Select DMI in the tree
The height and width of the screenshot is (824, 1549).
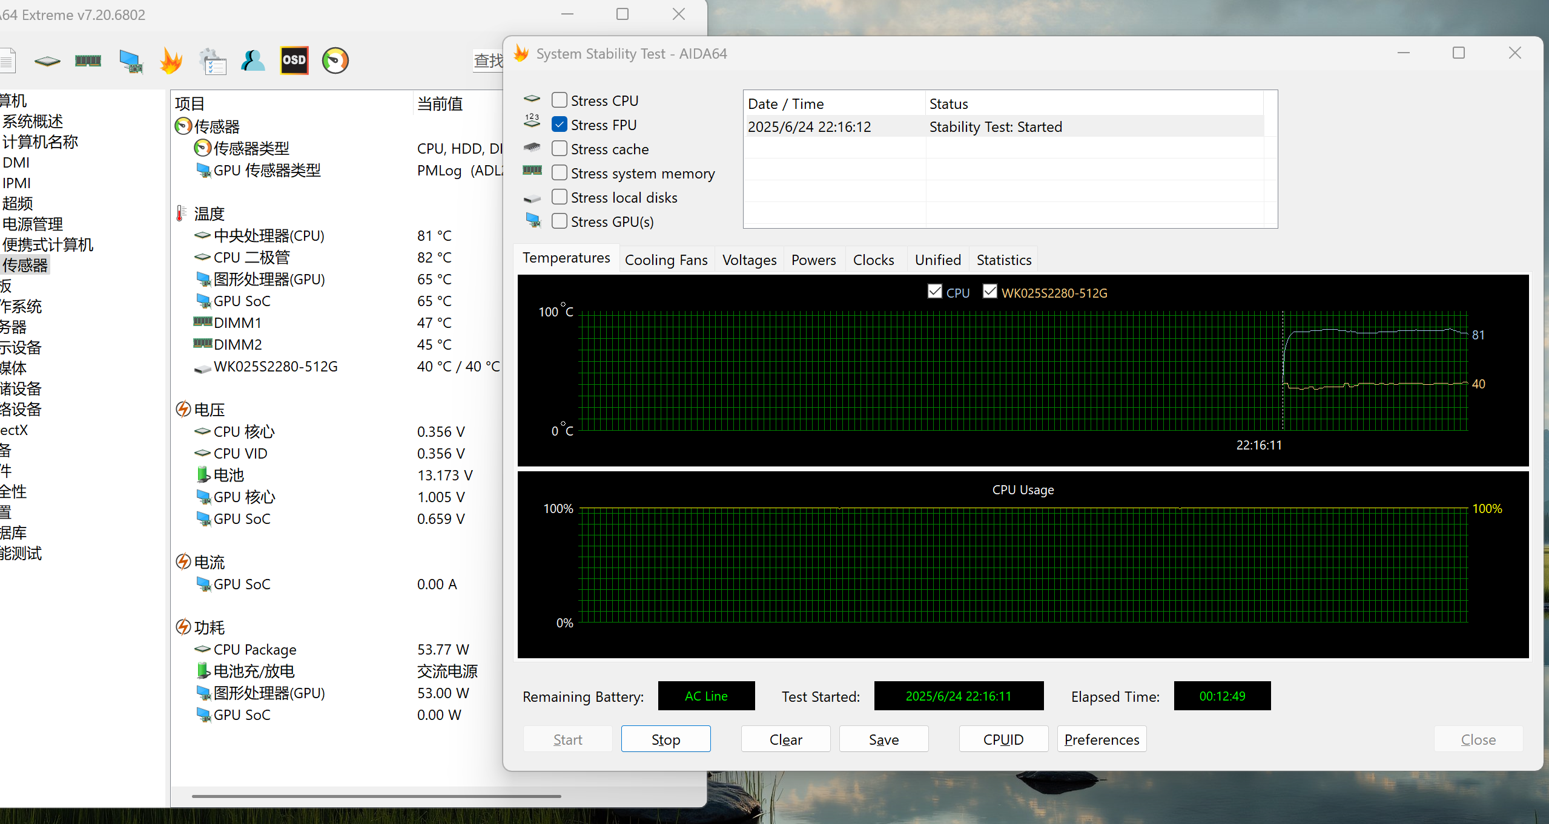[x=16, y=163]
